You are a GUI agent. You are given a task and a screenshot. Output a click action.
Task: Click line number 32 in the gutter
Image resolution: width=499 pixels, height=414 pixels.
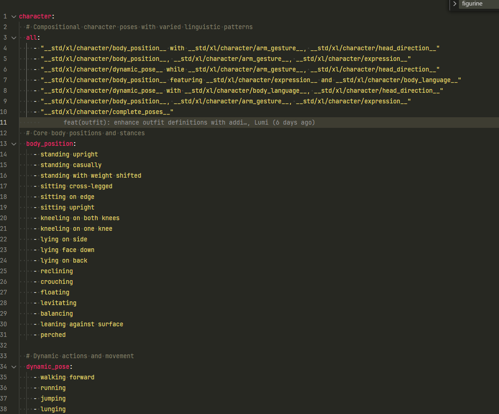pos(4,346)
